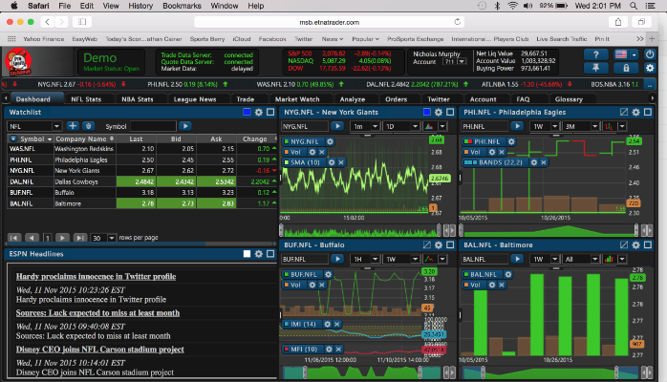Switch to the NFL Stats tab
667x382 pixels.
click(x=86, y=99)
